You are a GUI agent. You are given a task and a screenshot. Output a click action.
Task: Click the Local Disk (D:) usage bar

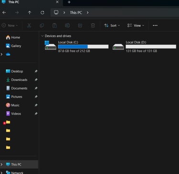click(151, 47)
